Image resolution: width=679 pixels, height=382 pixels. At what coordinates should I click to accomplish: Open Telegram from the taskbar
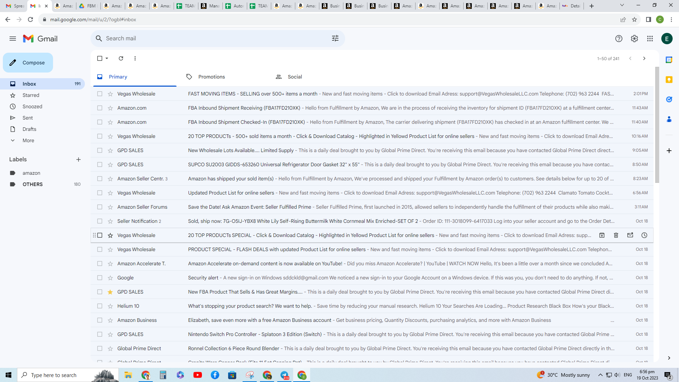[x=285, y=375]
